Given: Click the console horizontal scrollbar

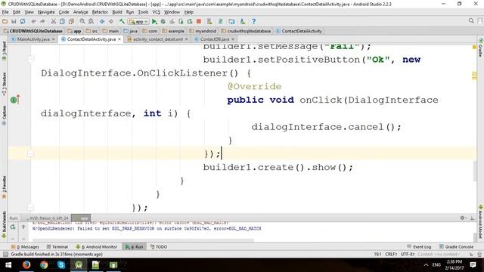Looking at the screenshot, I should click(144, 240).
